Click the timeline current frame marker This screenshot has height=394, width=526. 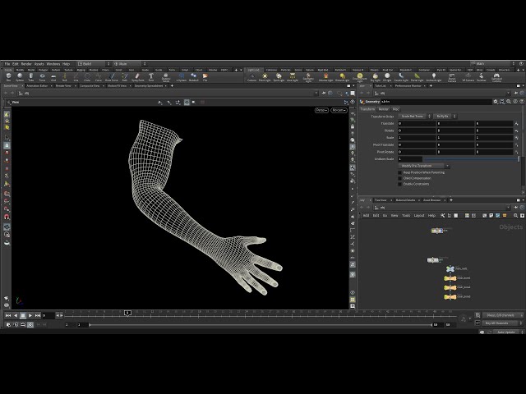coord(127,313)
